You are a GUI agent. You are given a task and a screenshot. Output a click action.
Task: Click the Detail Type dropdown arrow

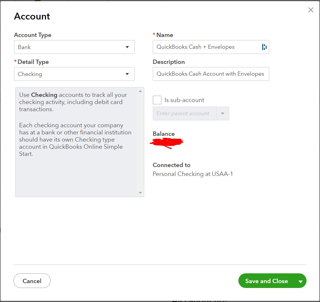127,74
